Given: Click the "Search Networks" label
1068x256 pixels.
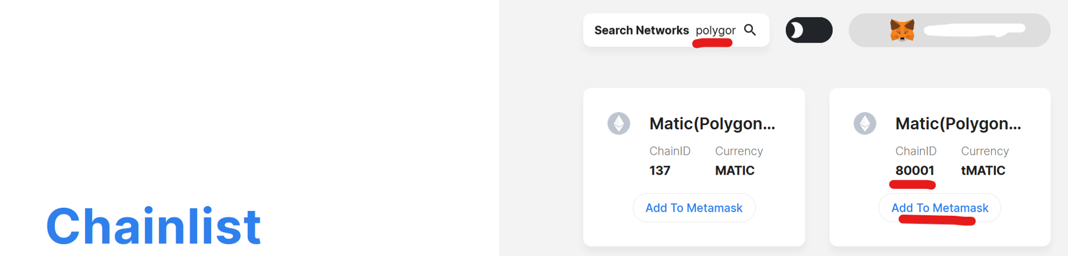Looking at the screenshot, I should coord(641,30).
